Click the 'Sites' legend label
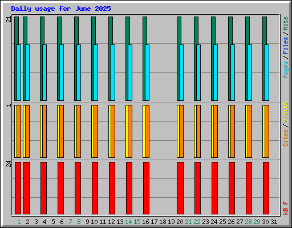Image resolution: width=292 pixels, height=228 pixels. click(286, 138)
